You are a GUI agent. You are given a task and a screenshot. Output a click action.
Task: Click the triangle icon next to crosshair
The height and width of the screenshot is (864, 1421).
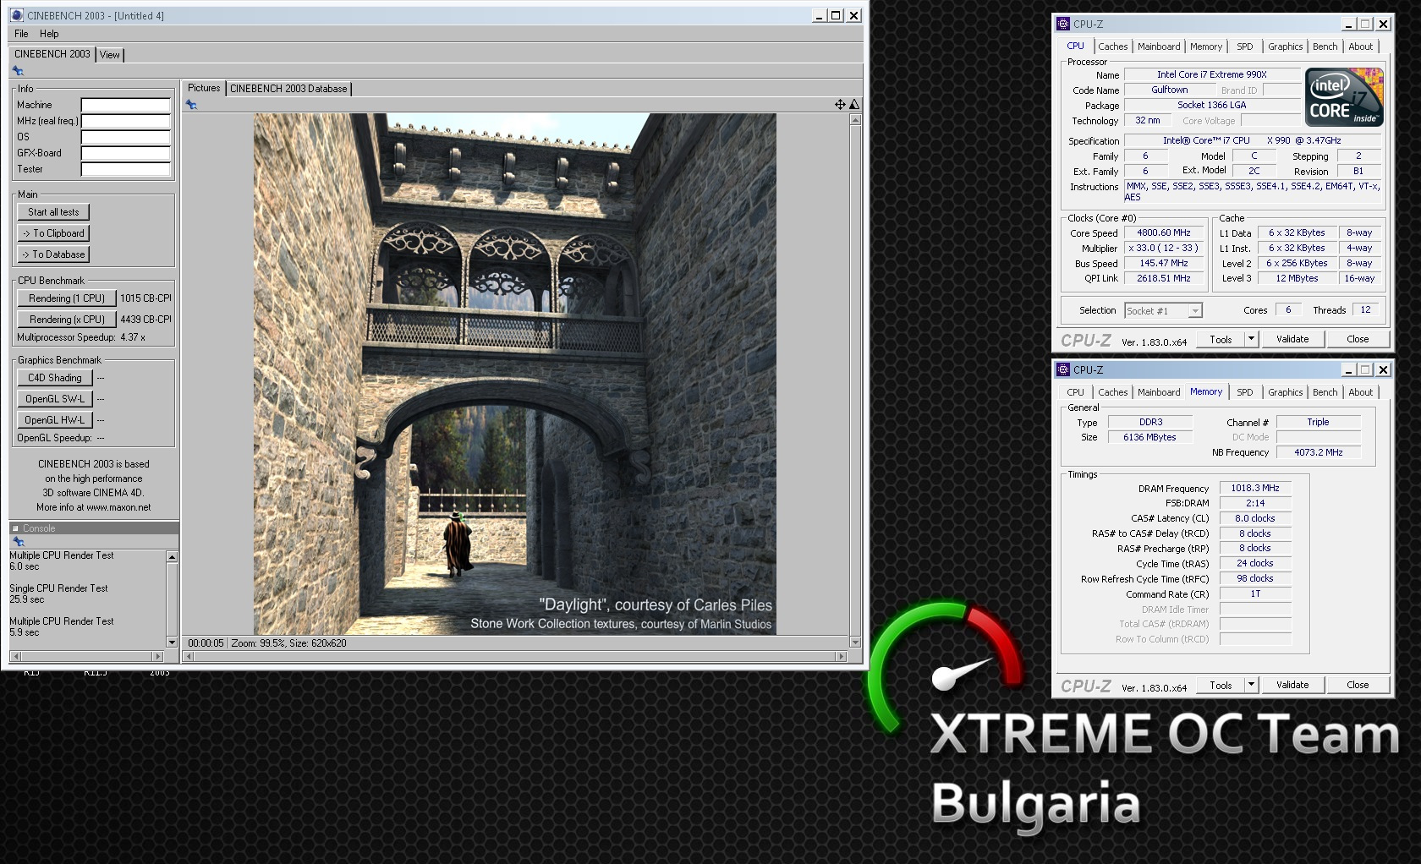click(854, 104)
